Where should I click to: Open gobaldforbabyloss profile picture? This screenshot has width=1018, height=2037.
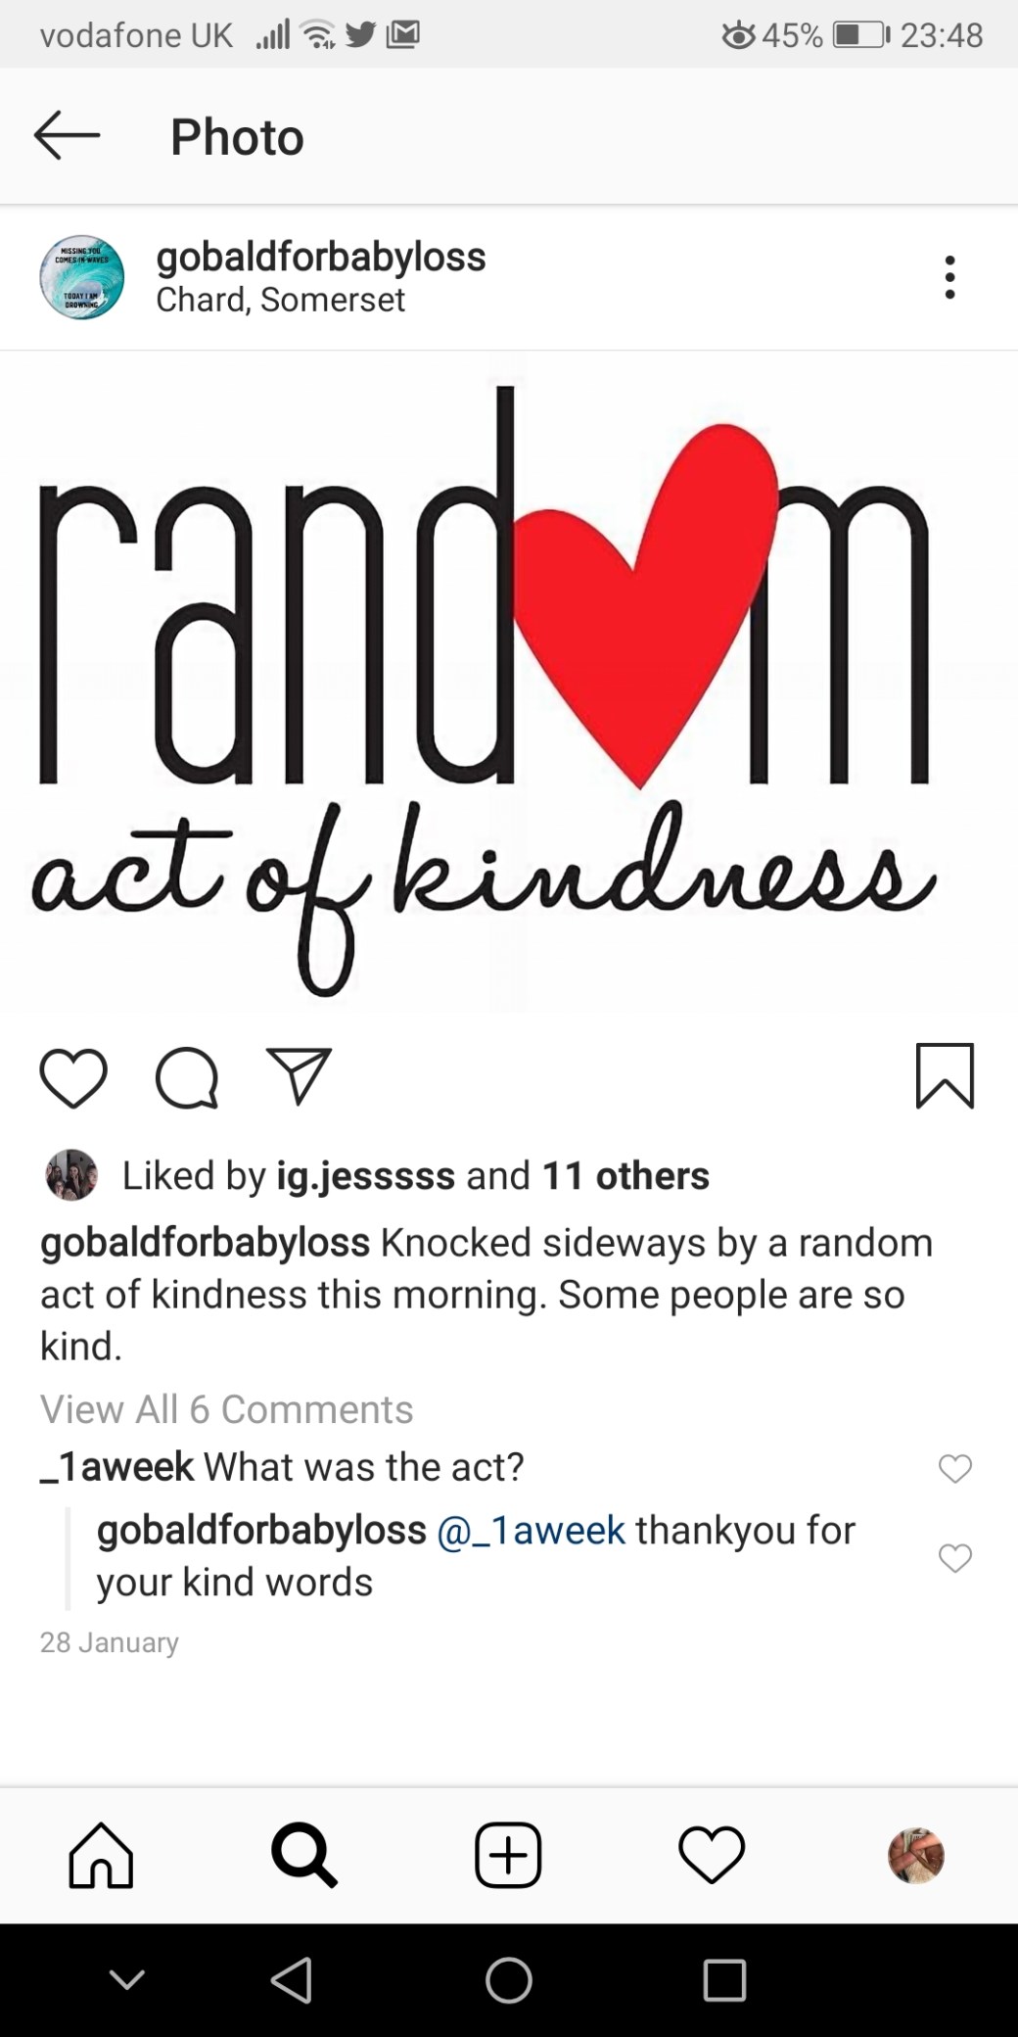tap(82, 278)
